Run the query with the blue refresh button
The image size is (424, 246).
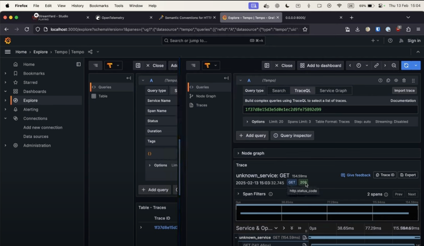tap(406, 65)
